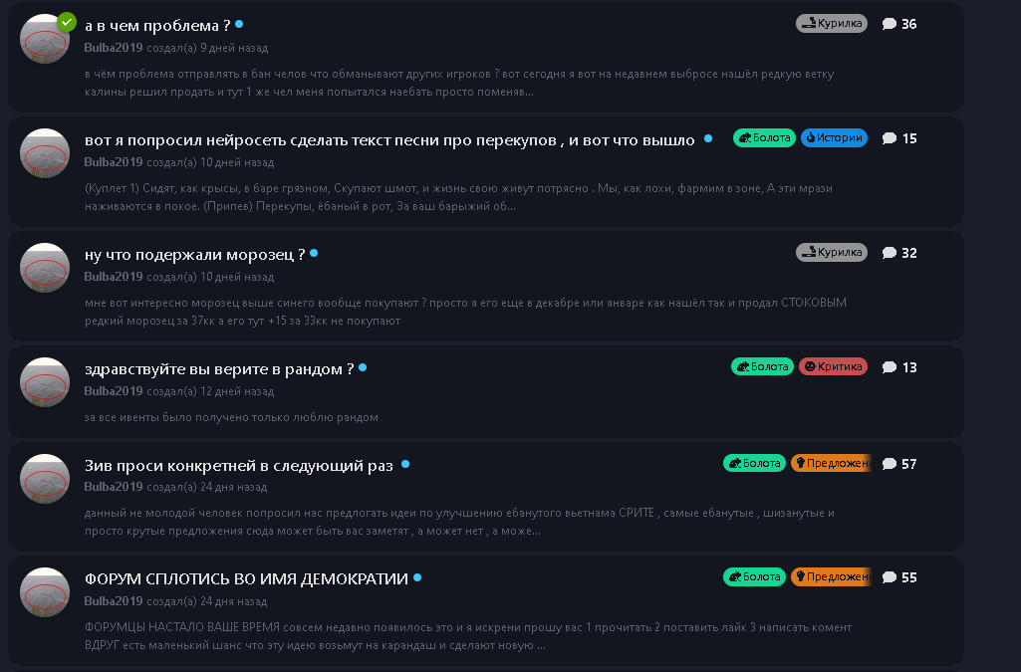Click "Предложения" tag on the "Зив проси конкретней" thread

832,464
